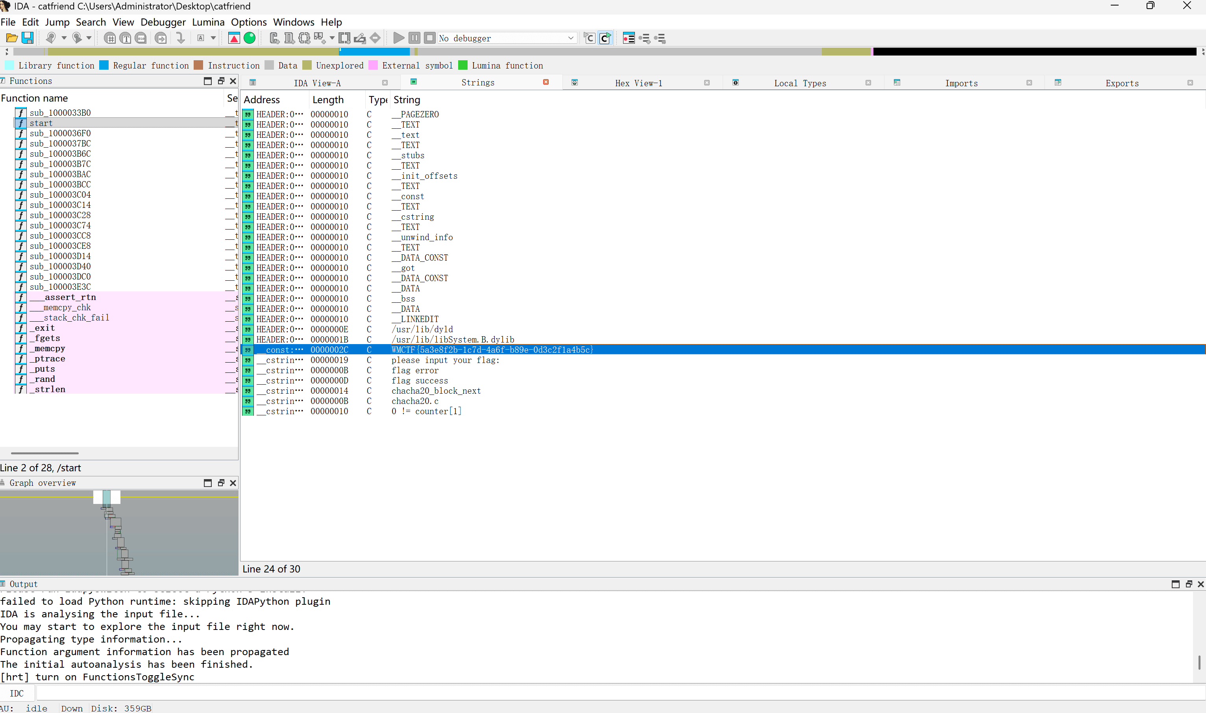This screenshot has width=1206, height=713.
Task: Click the Graph overview thumbnail
Action: pos(119,532)
